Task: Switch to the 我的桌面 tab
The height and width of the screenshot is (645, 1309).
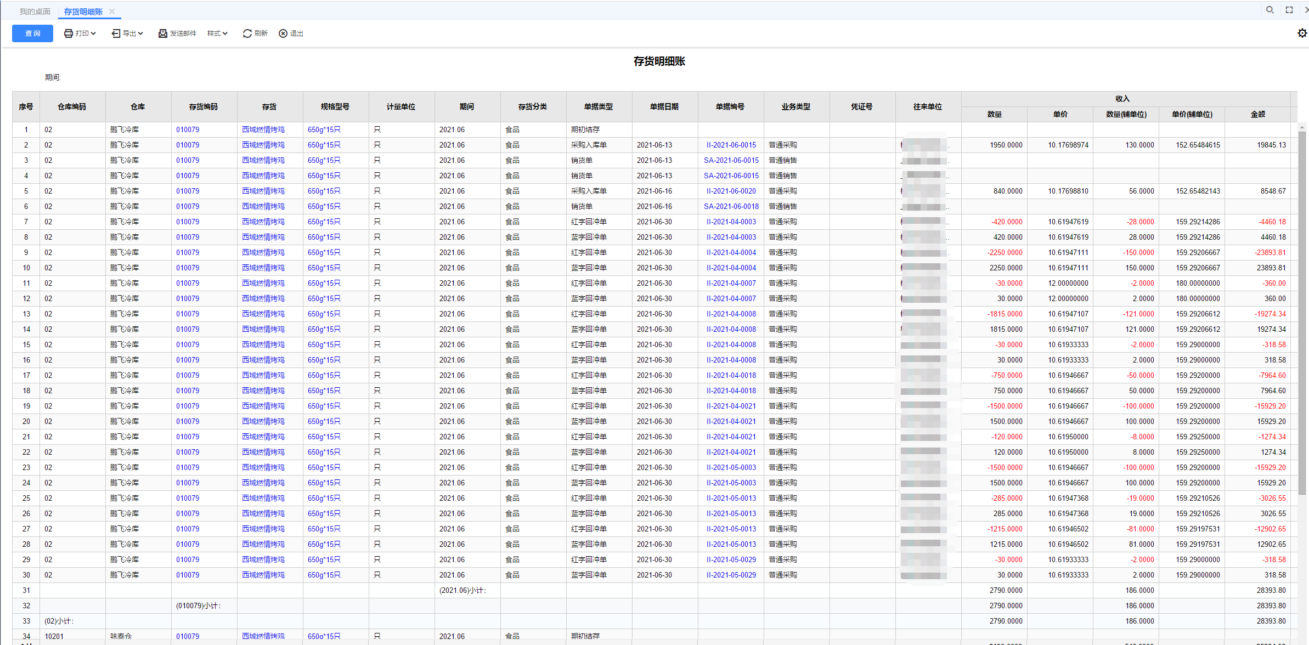Action: [35, 12]
